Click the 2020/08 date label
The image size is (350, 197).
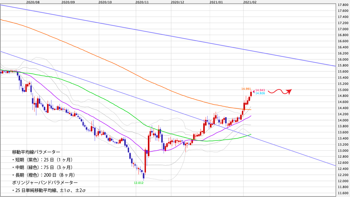pyautogui.click(x=33, y=2)
